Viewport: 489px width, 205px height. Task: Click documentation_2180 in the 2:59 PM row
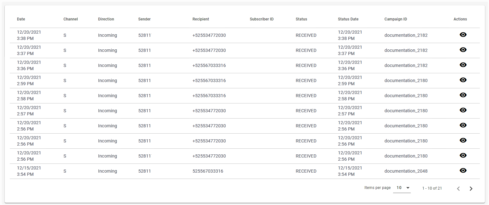click(x=406, y=80)
